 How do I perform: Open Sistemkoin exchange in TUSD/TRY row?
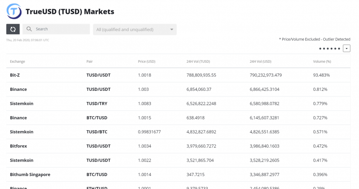pos(21,103)
